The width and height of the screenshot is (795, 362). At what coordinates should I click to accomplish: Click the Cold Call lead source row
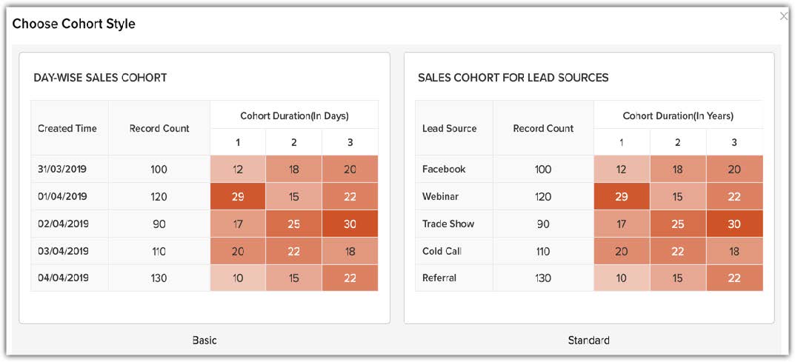click(x=442, y=251)
